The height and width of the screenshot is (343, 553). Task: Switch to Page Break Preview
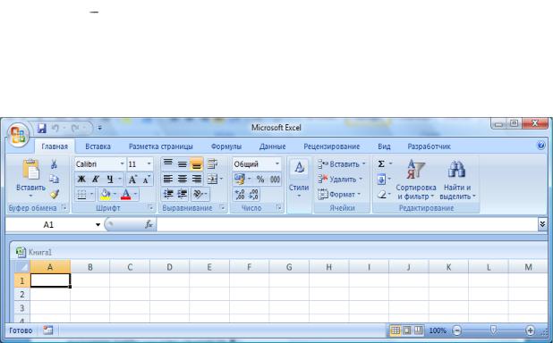coord(418,330)
